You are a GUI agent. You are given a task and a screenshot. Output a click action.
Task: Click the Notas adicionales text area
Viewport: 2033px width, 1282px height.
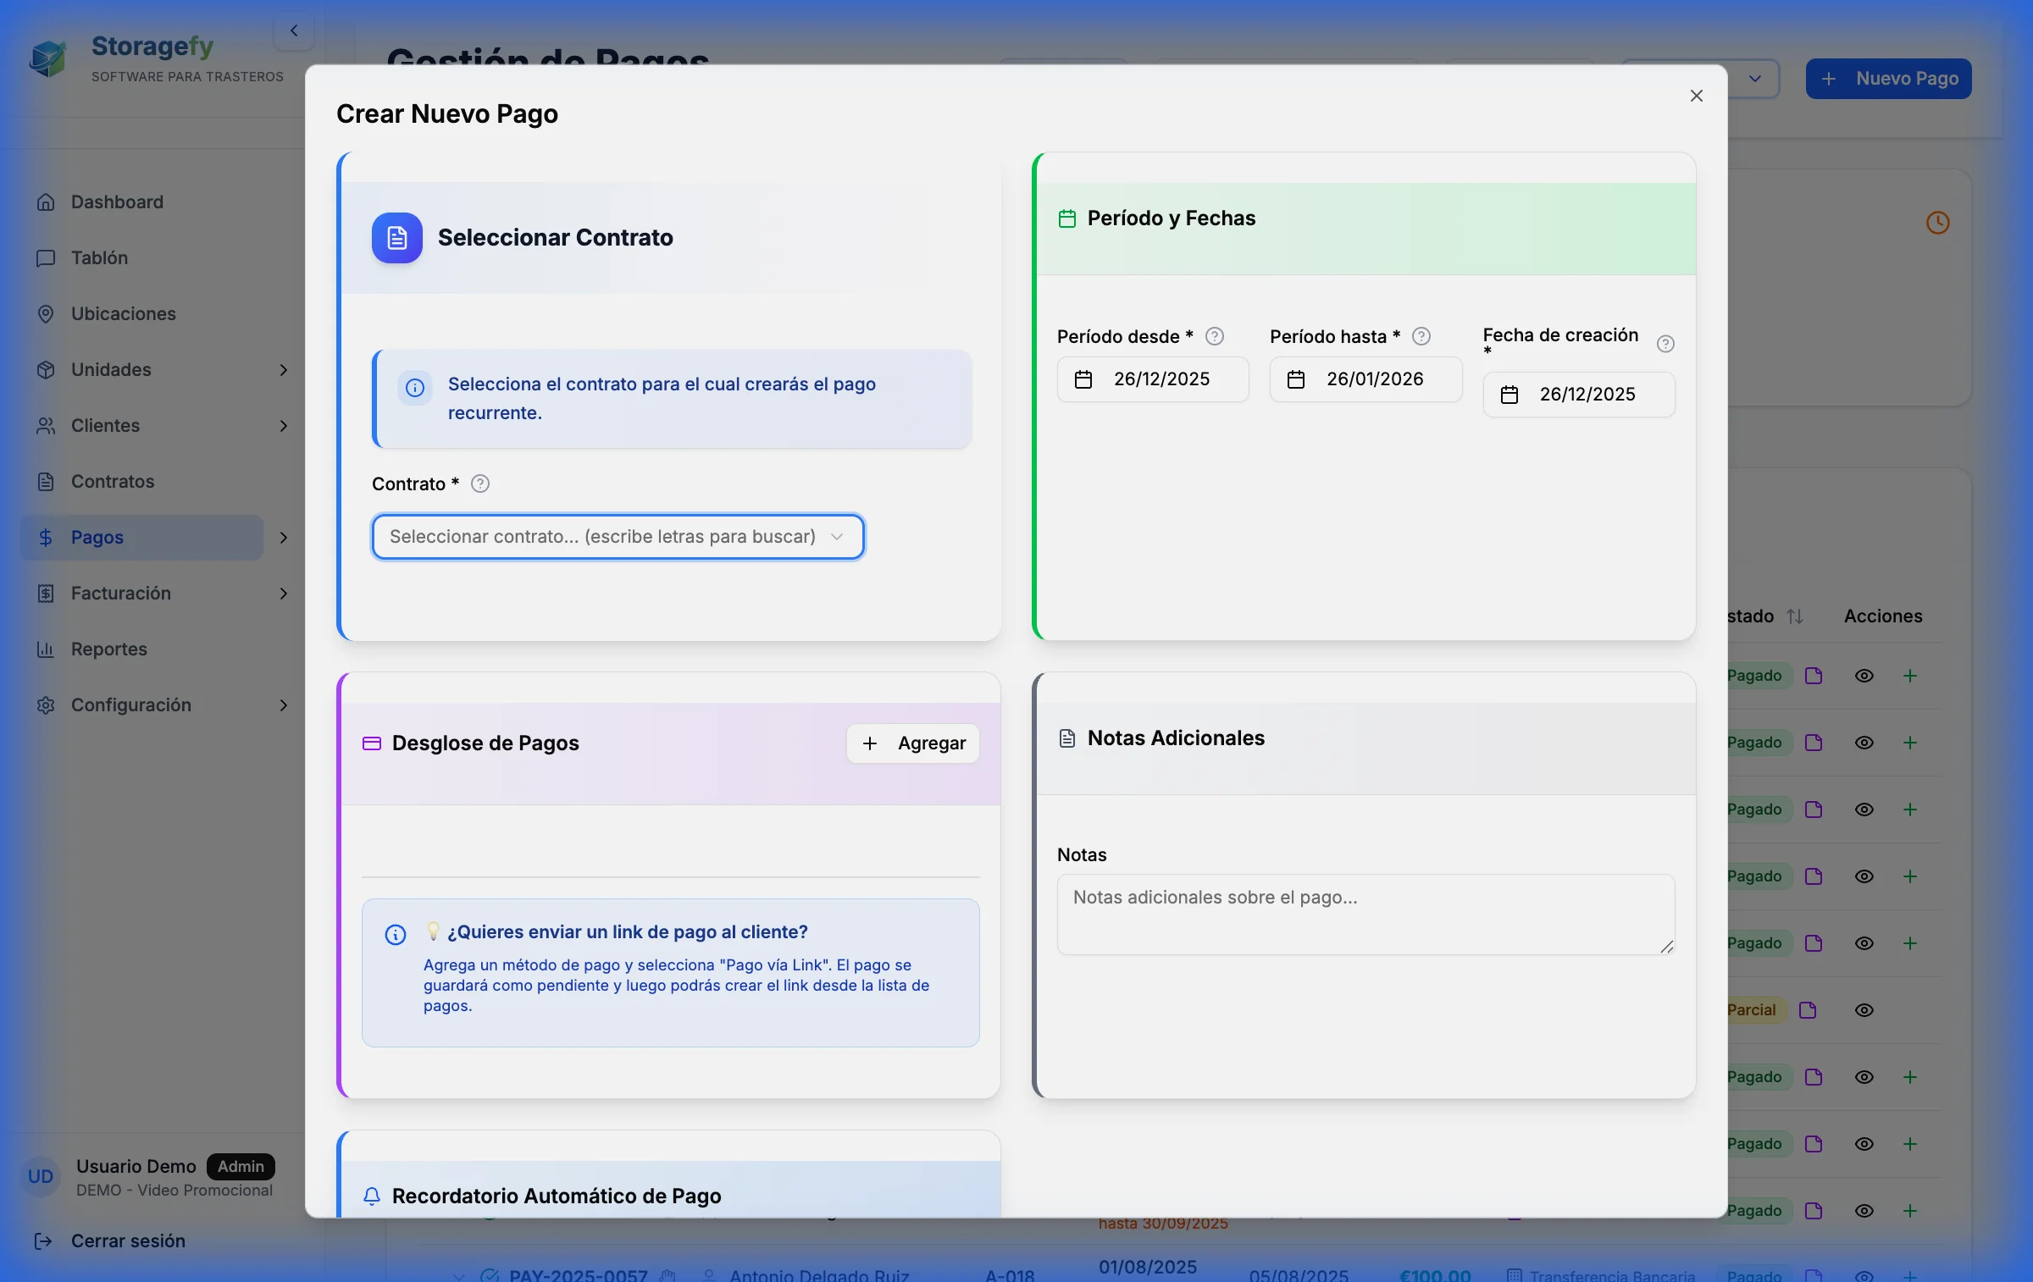(x=1365, y=915)
